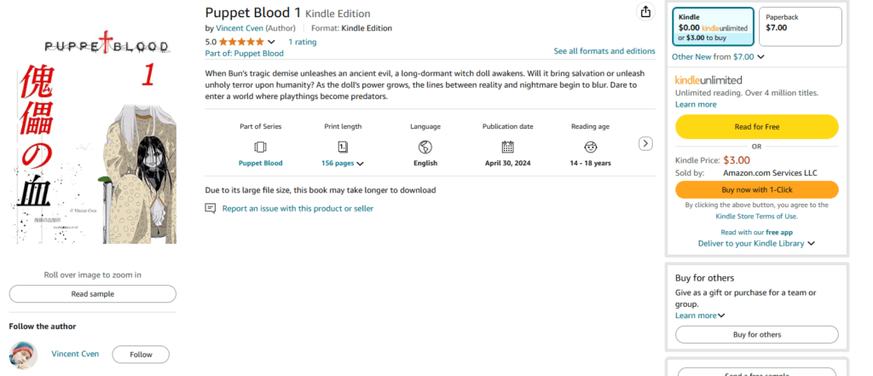This screenshot has height=376, width=873.
Task: Expand Other New from $7.00 offers
Action: pyautogui.click(x=760, y=57)
